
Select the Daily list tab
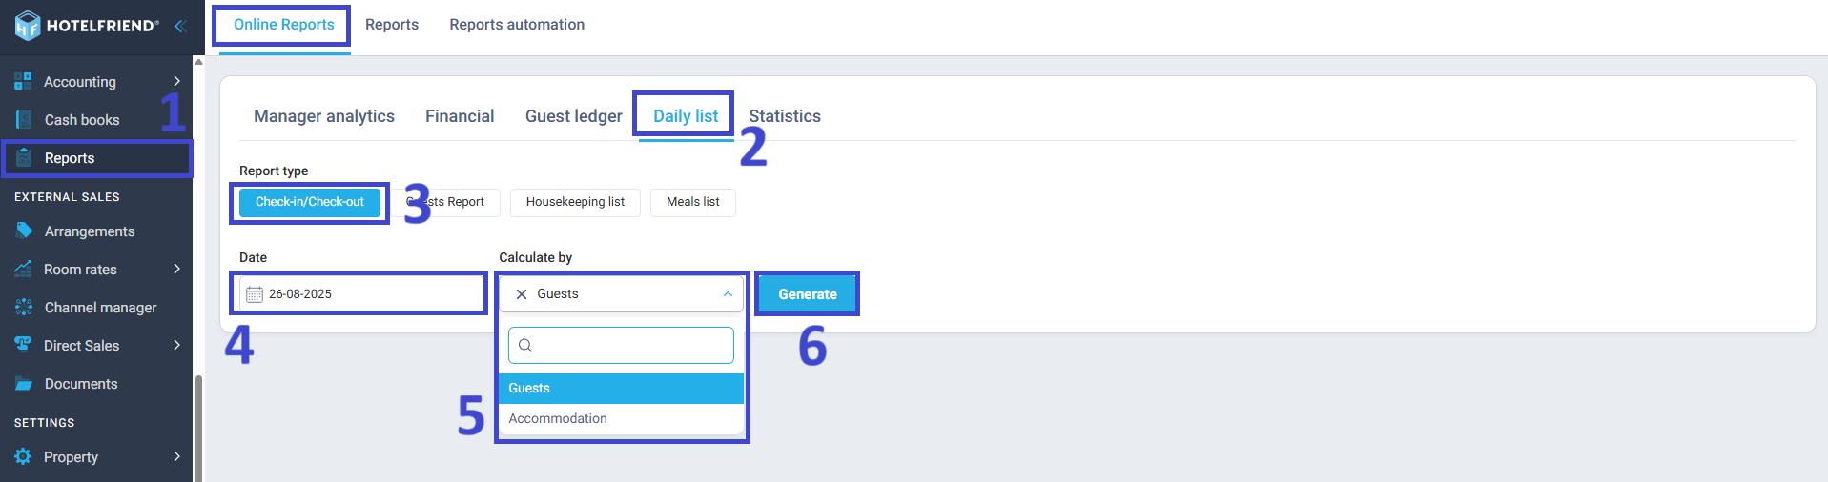(x=686, y=116)
